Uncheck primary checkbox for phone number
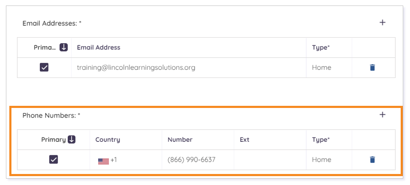 [x=53, y=160]
